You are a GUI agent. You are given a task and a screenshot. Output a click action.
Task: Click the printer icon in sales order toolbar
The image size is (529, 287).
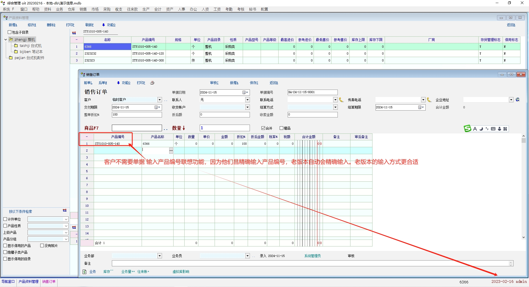coord(152,83)
